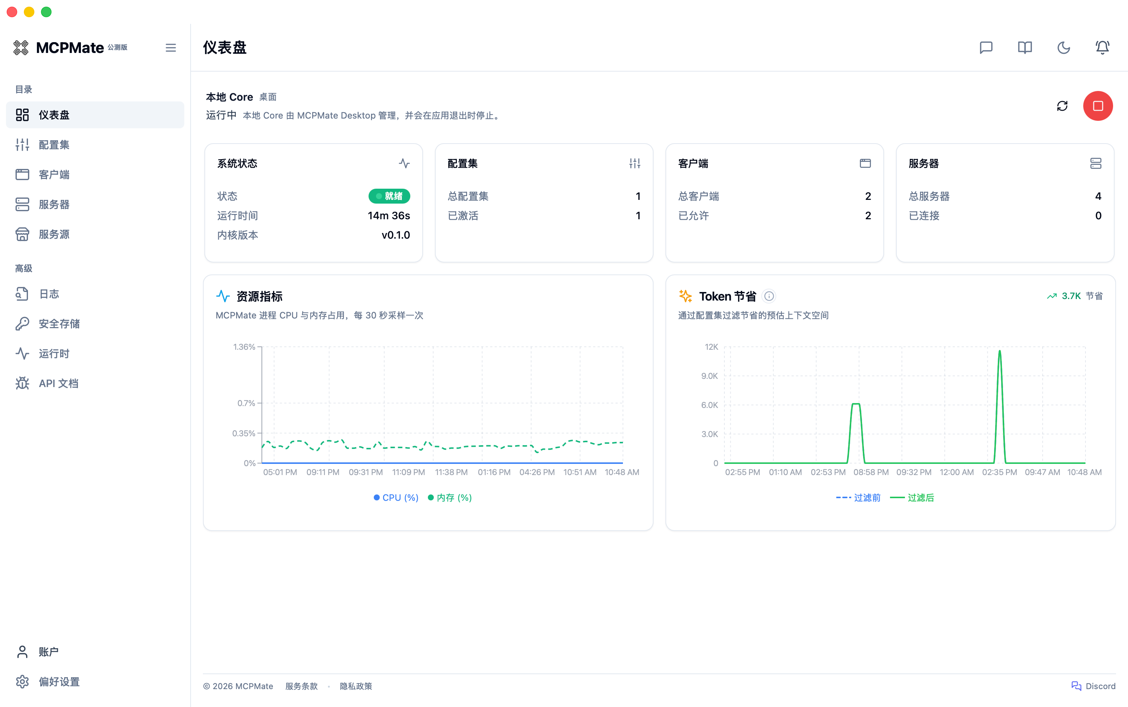Screen dimensions: 1128x707
Task: Open 服务源 marketplace page
Action: tap(95, 234)
